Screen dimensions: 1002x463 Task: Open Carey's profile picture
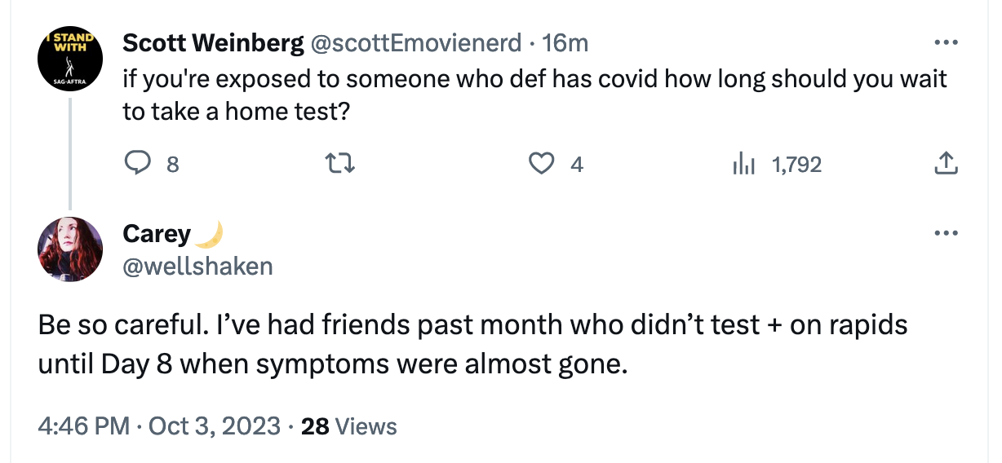(70, 249)
